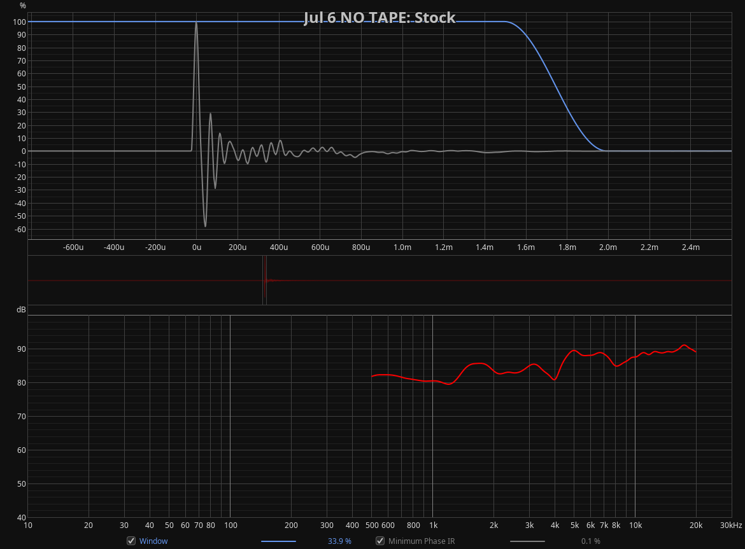745x549 pixels.
Task: Click the impulse marker in the overview strip
Action: click(x=265, y=281)
